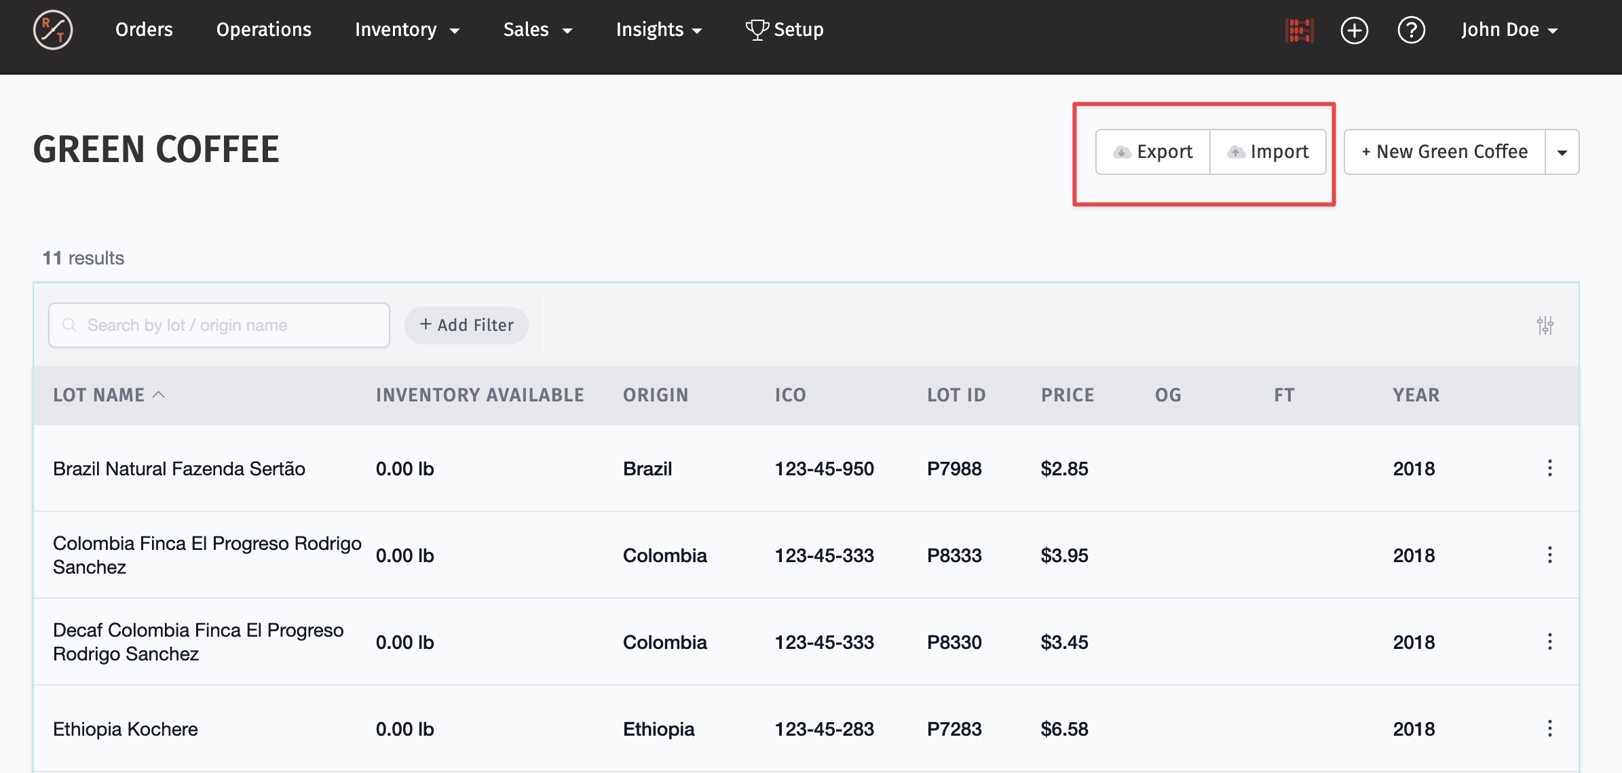Open the Insights menu
This screenshot has height=773, width=1622.
click(658, 30)
